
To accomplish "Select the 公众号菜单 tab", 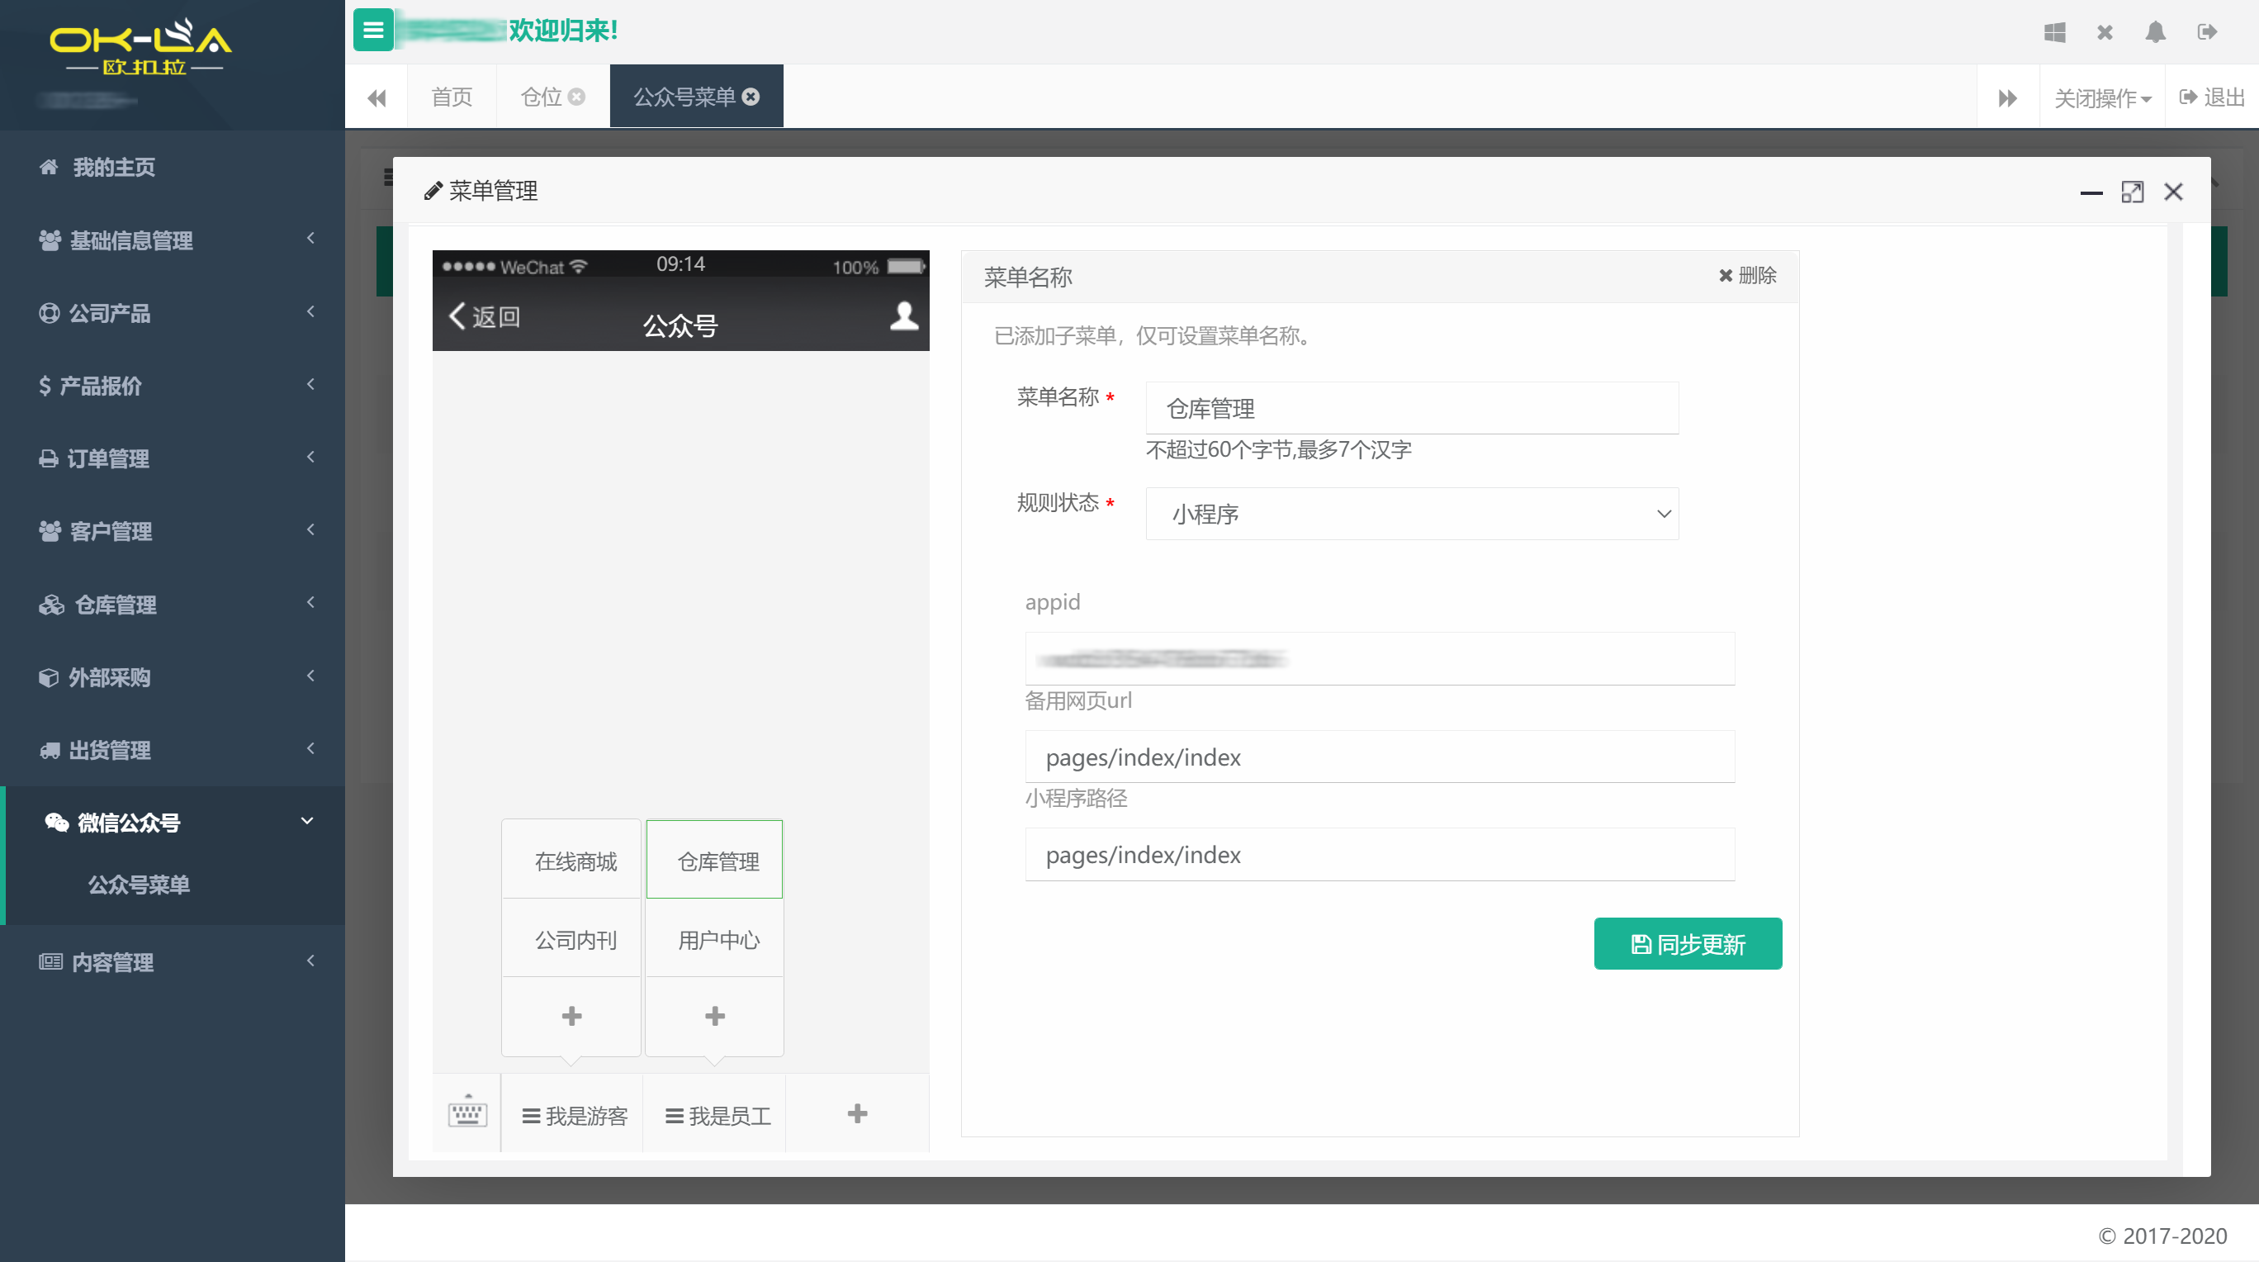I will click(685, 97).
